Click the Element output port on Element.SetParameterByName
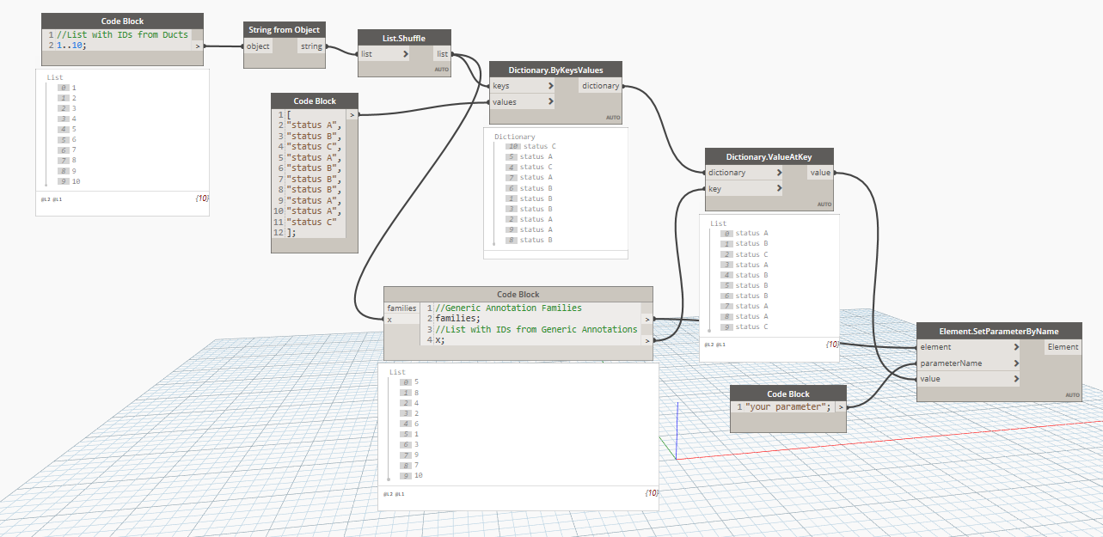This screenshot has width=1103, height=537. (x=1063, y=346)
